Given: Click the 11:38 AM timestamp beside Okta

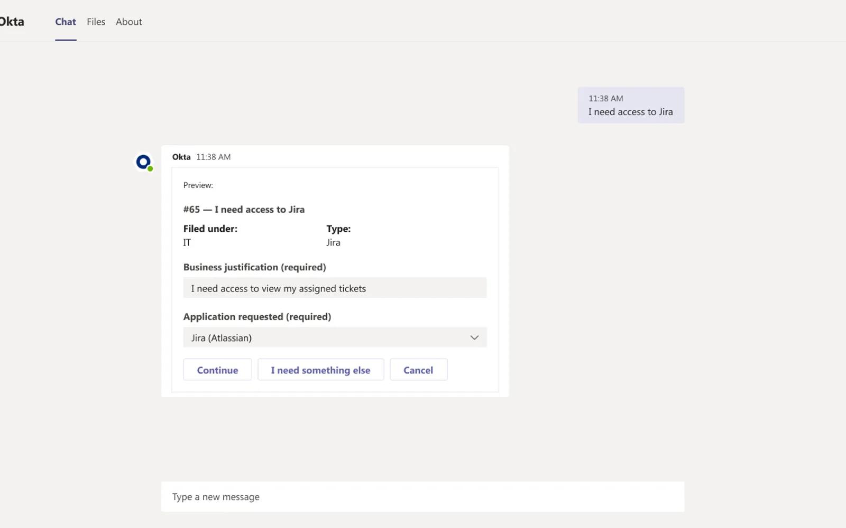Looking at the screenshot, I should click(x=214, y=157).
